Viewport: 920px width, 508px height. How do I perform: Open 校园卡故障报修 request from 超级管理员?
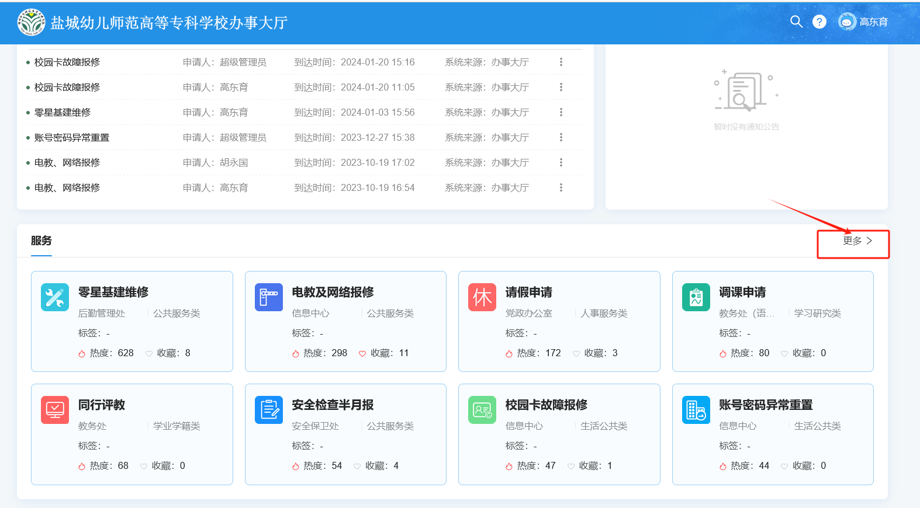(x=67, y=62)
